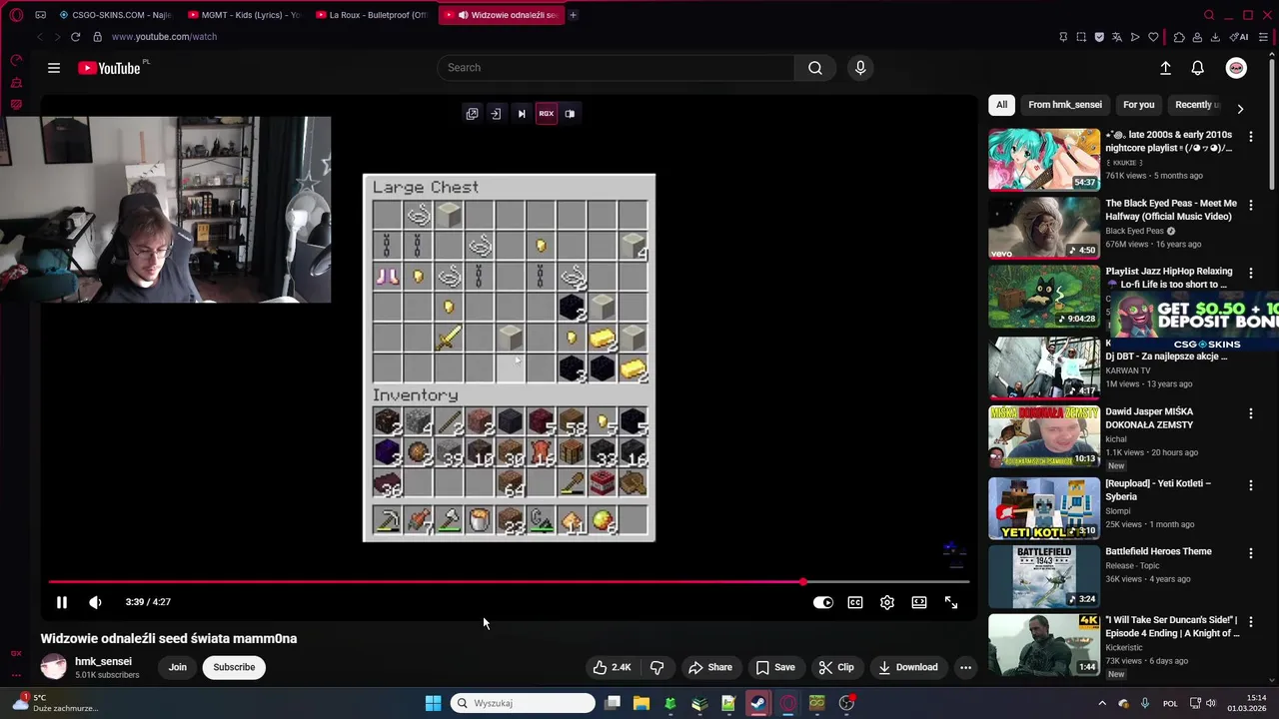
Task: Click the progress bar scrubber handle
Action: (803, 581)
